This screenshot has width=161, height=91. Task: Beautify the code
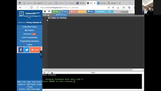click(100, 11)
